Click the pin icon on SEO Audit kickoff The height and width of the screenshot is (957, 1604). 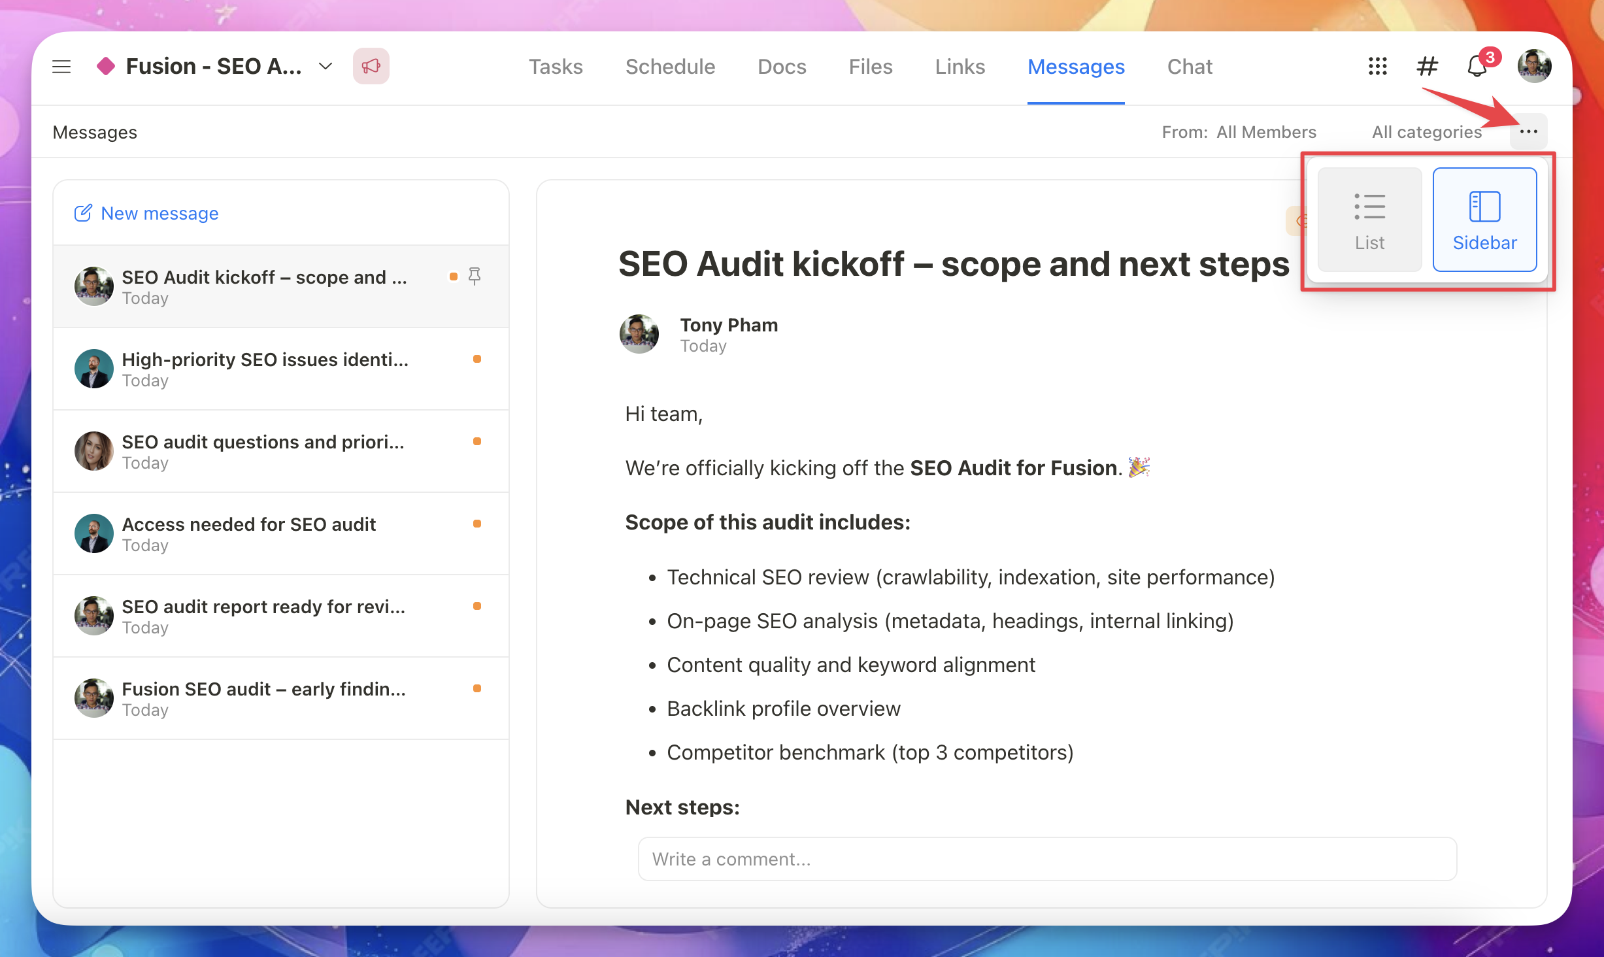click(475, 277)
